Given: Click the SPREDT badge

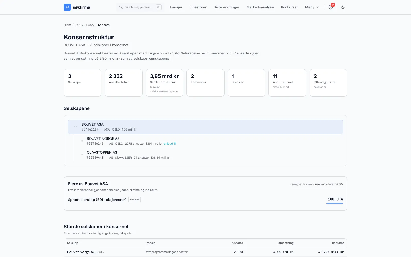Looking at the screenshot, I should coord(134,200).
